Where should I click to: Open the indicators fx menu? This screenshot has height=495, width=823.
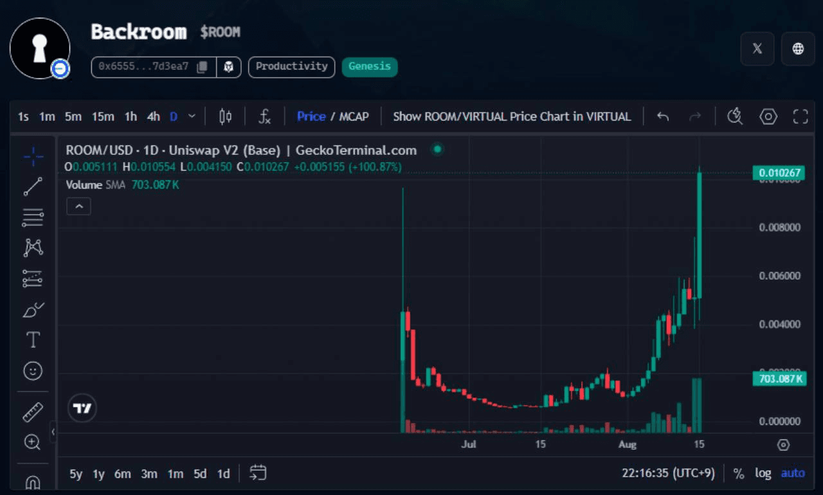point(265,116)
